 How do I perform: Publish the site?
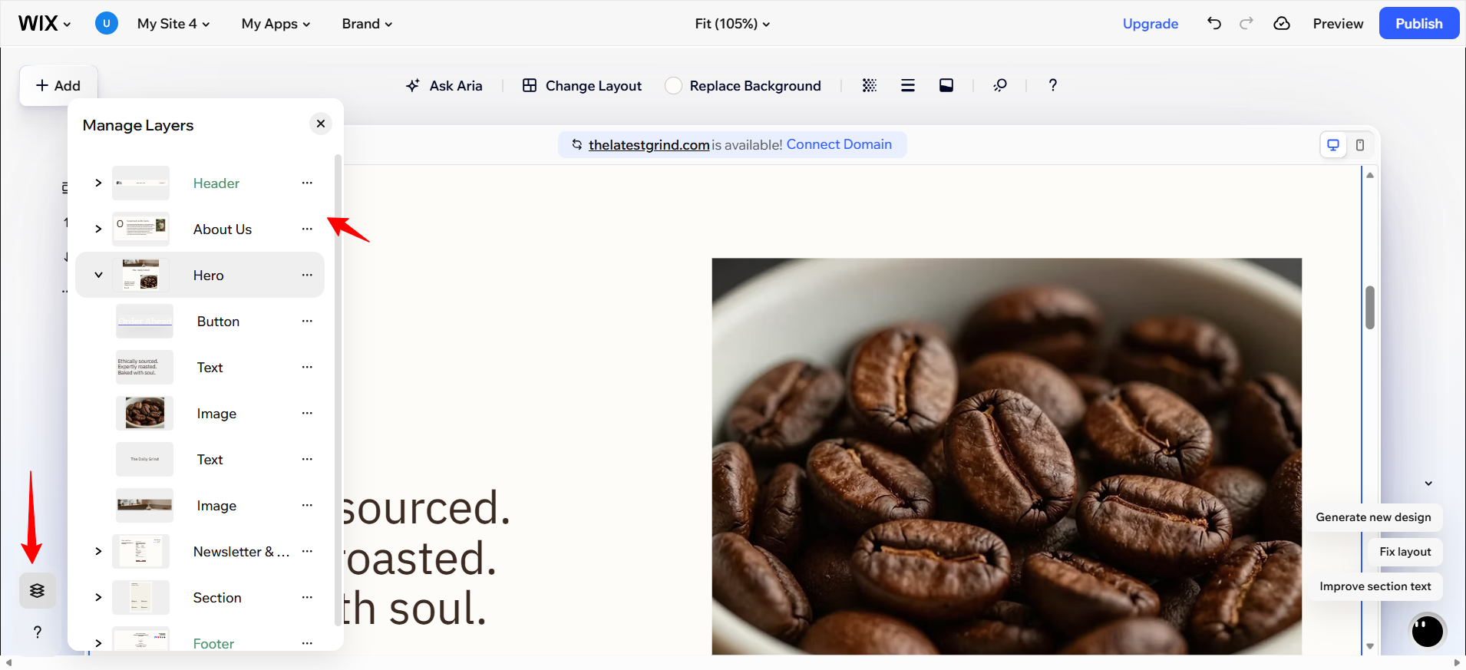(x=1419, y=23)
